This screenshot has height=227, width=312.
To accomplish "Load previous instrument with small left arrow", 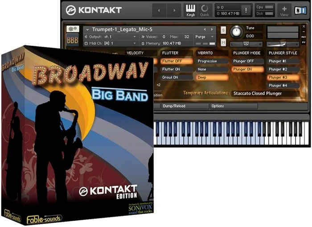I will [205, 29].
